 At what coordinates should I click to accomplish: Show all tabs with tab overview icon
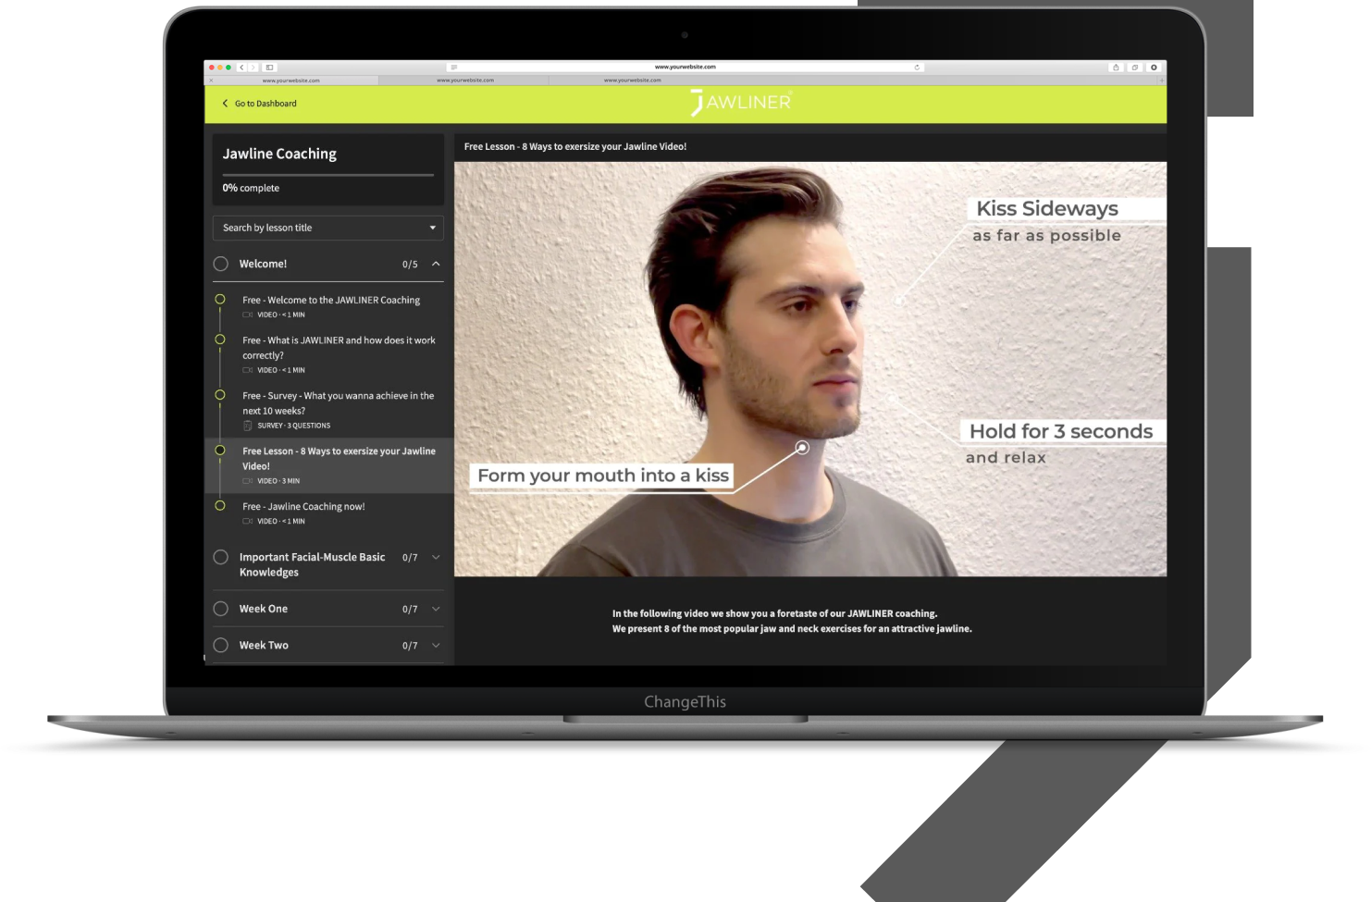pos(1135,68)
